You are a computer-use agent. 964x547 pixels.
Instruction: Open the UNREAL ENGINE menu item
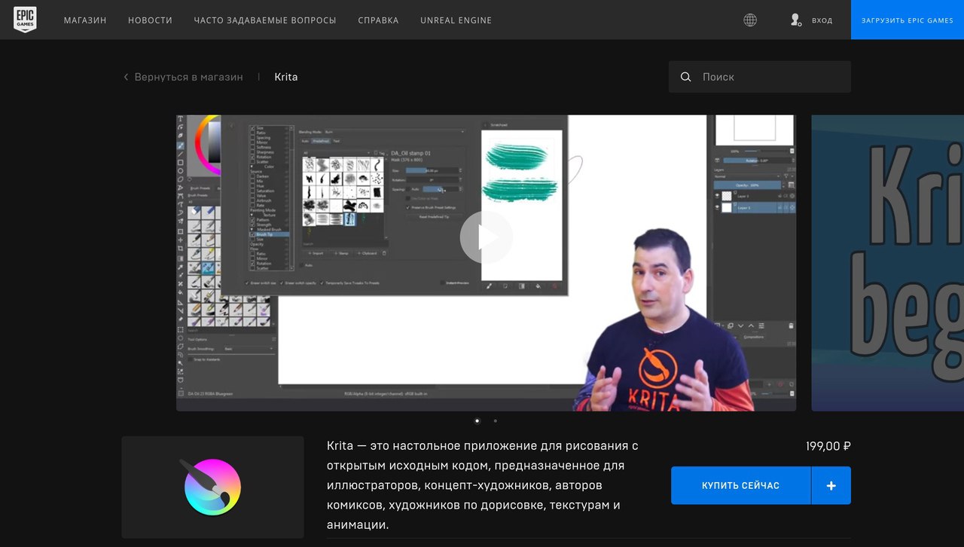pos(456,20)
